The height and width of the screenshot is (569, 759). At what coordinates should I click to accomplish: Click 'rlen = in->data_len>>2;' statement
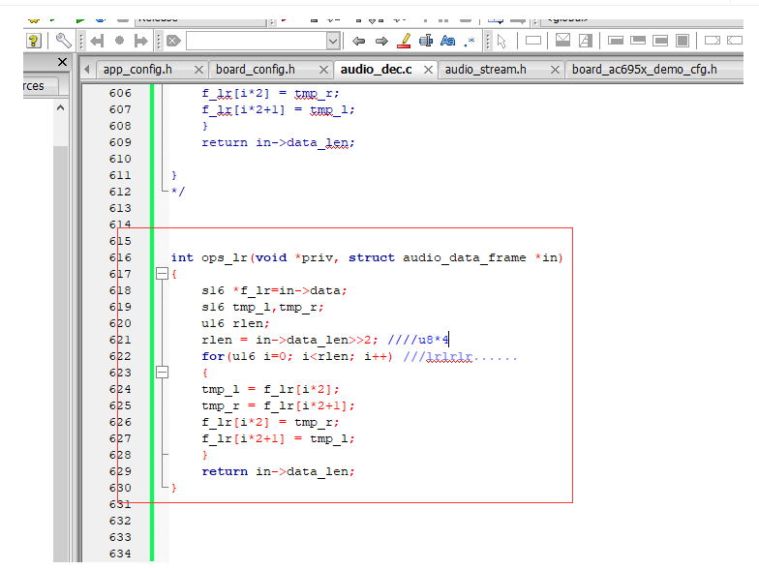click(x=289, y=340)
